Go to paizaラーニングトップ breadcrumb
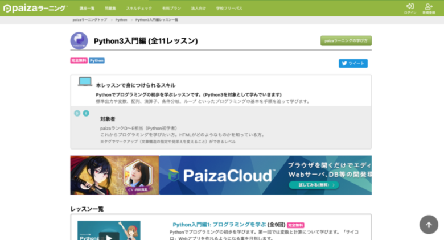The height and width of the screenshot is (240, 444). pos(90,20)
